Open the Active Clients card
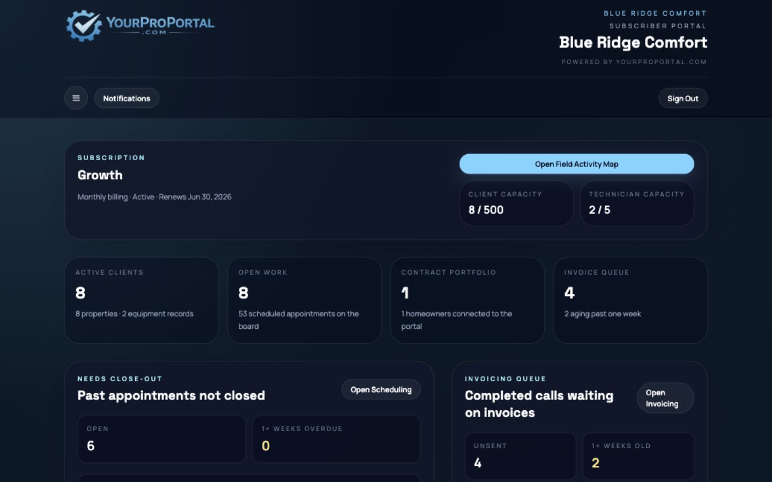 tap(142, 300)
